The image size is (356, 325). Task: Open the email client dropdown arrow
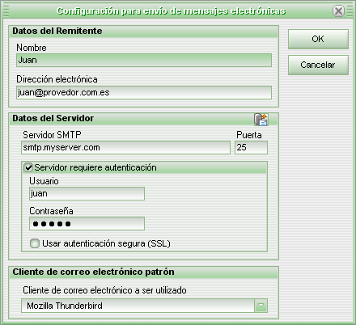coord(261,306)
